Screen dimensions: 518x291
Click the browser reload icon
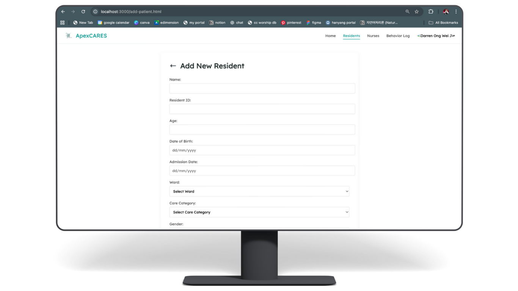click(83, 12)
